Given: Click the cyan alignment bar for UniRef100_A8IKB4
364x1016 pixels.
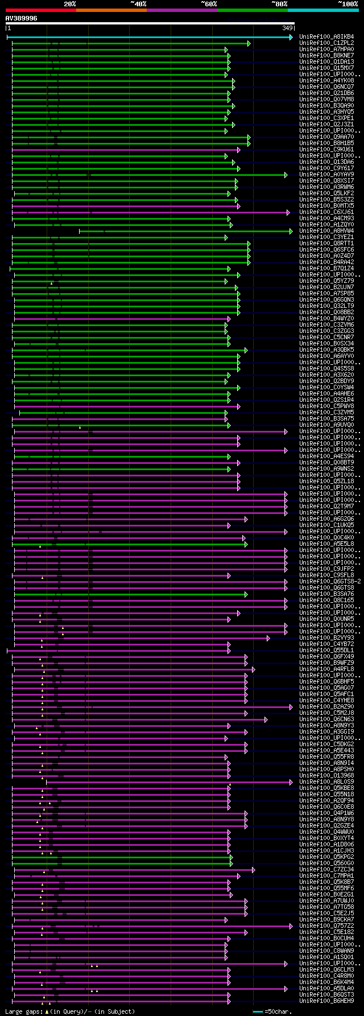Looking at the screenshot, I should 150,37.
